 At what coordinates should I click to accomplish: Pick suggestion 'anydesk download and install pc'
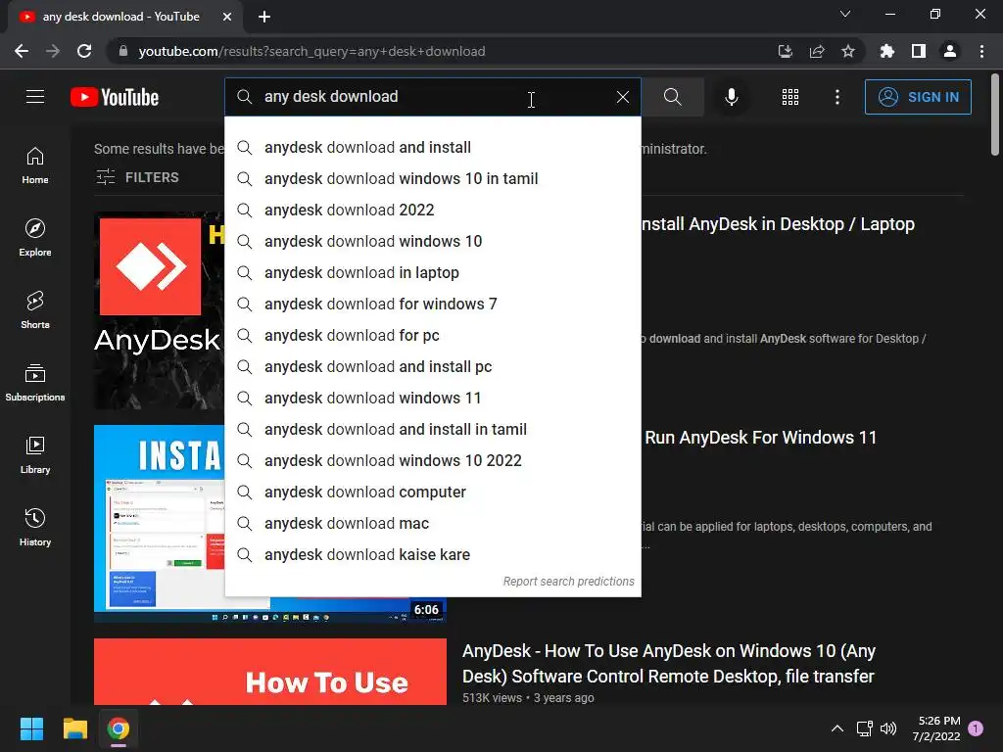(432, 366)
